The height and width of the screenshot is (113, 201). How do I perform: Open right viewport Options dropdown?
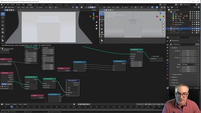(x=161, y=10)
